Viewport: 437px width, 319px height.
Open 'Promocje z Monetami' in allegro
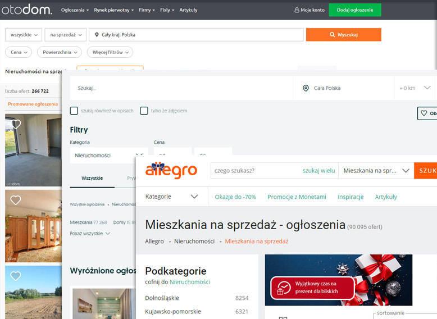point(297,197)
